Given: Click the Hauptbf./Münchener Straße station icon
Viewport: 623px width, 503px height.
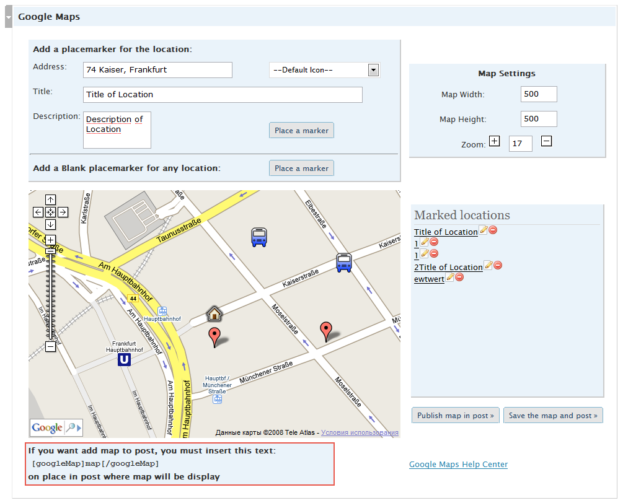Looking at the screenshot, I should (x=218, y=399).
